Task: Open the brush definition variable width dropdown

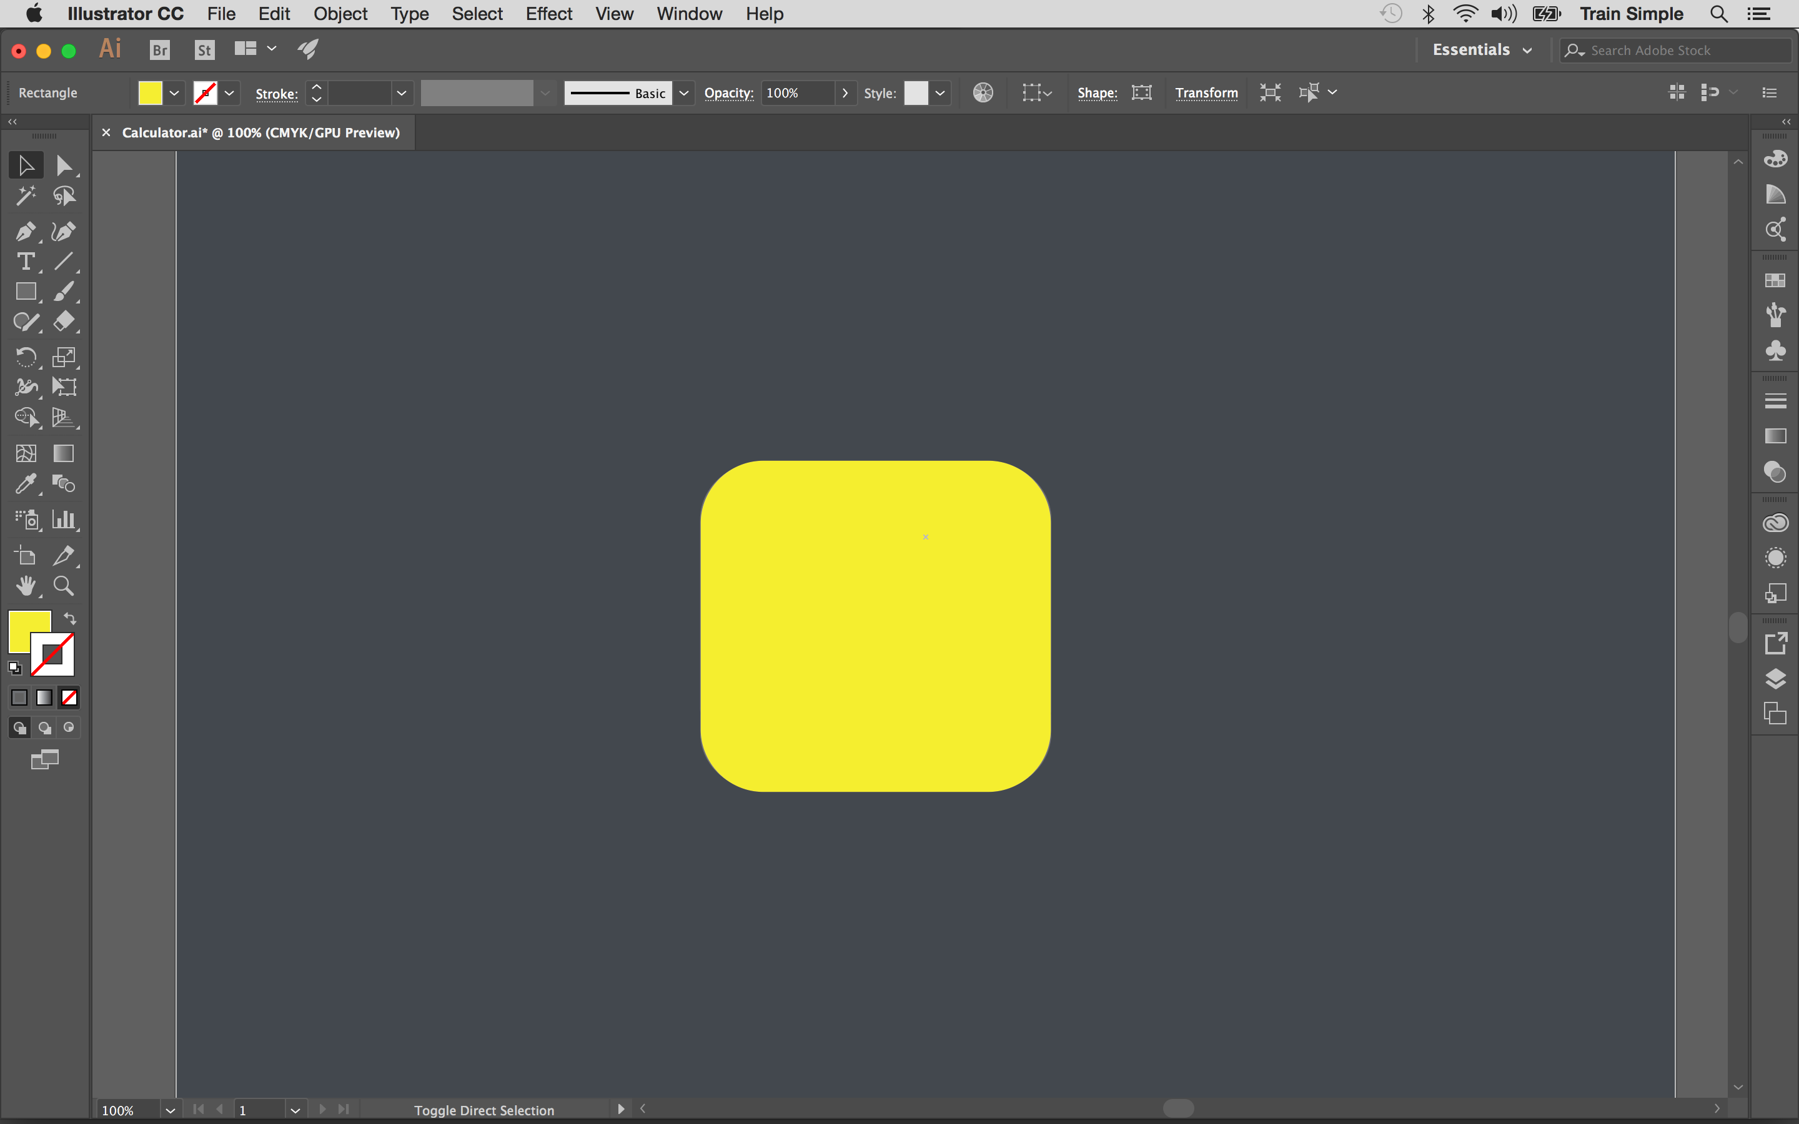Action: click(547, 92)
